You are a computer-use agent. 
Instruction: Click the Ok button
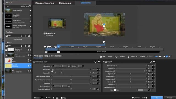pyautogui.click(x=156, y=98)
